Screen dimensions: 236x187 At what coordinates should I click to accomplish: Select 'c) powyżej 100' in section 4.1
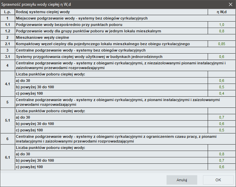tap(111, 93)
